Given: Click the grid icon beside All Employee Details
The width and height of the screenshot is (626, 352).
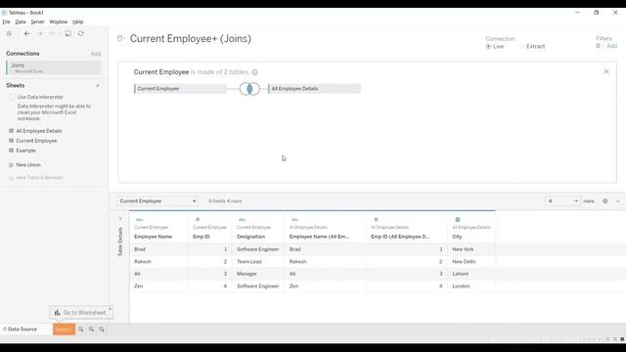Looking at the screenshot, I should pyautogui.click(x=11, y=131).
